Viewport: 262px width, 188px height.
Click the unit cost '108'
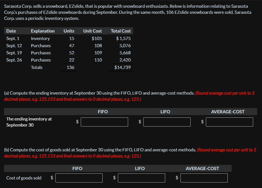[98, 46]
